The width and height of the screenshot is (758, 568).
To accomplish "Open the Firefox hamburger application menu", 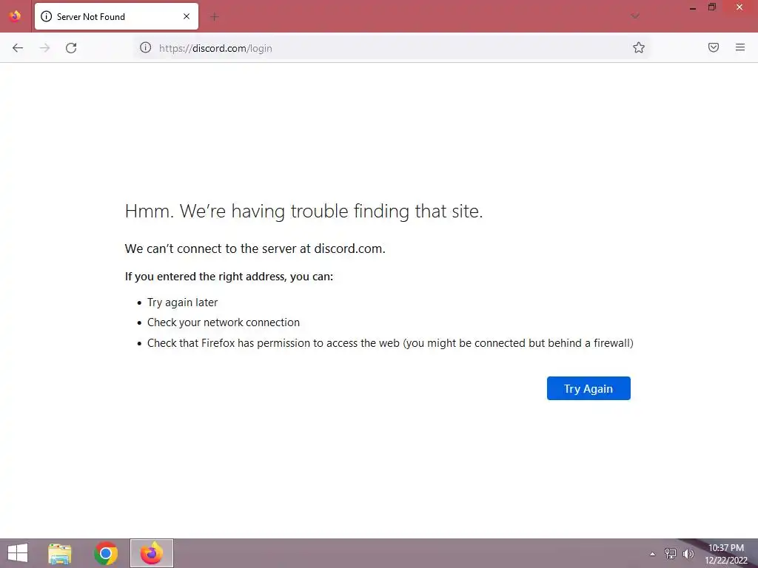I will (x=740, y=47).
